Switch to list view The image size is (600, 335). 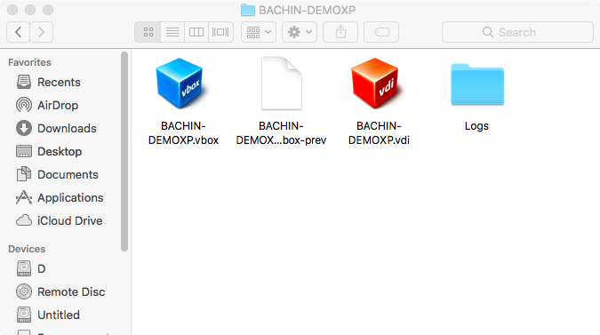(172, 32)
